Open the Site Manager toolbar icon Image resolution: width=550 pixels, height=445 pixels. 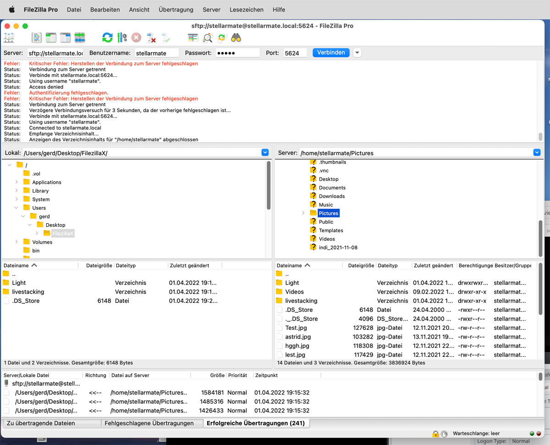tap(9, 38)
